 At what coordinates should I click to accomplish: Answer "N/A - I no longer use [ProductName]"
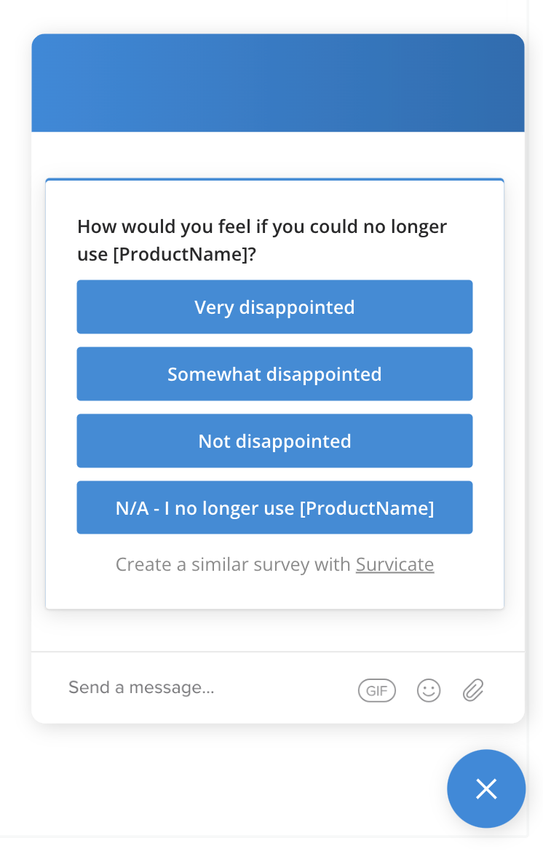(x=275, y=507)
